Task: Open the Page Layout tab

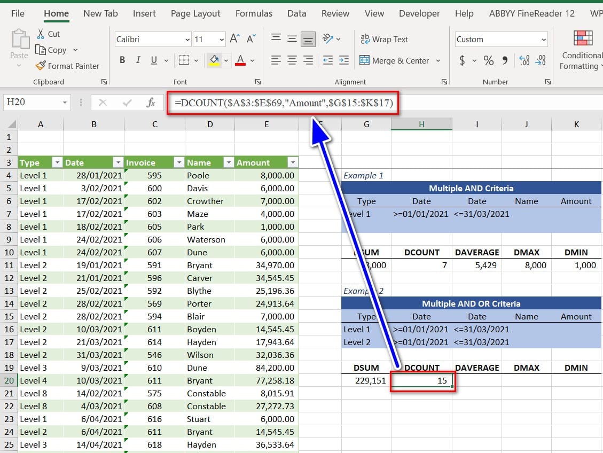Action: (195, 13)
